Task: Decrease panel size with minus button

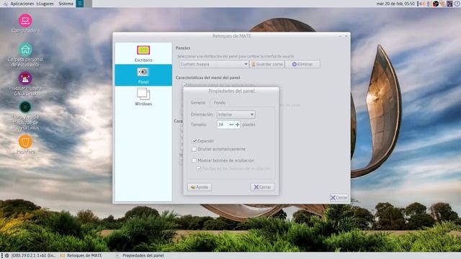Action: click(231, 124)
